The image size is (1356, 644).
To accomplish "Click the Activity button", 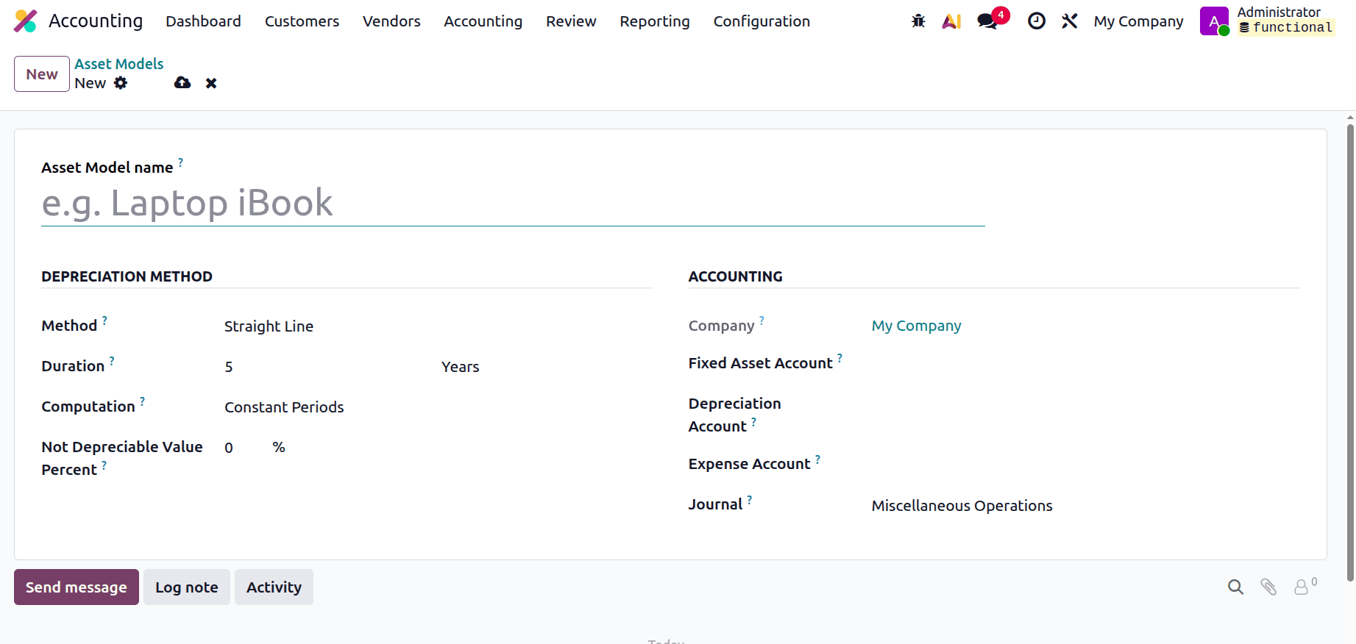I will 274,587.
